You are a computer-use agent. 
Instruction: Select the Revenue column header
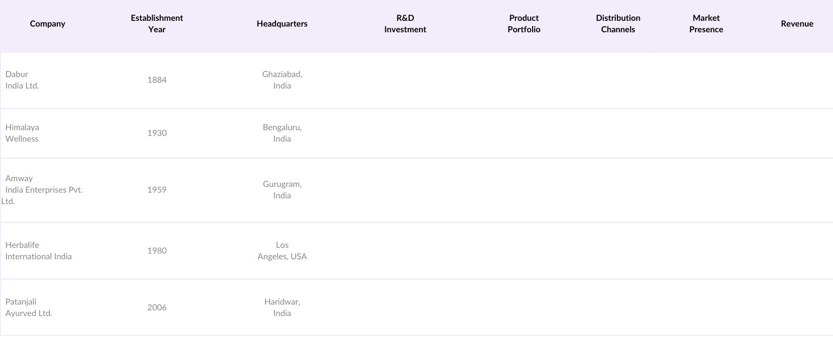[797, 24]
